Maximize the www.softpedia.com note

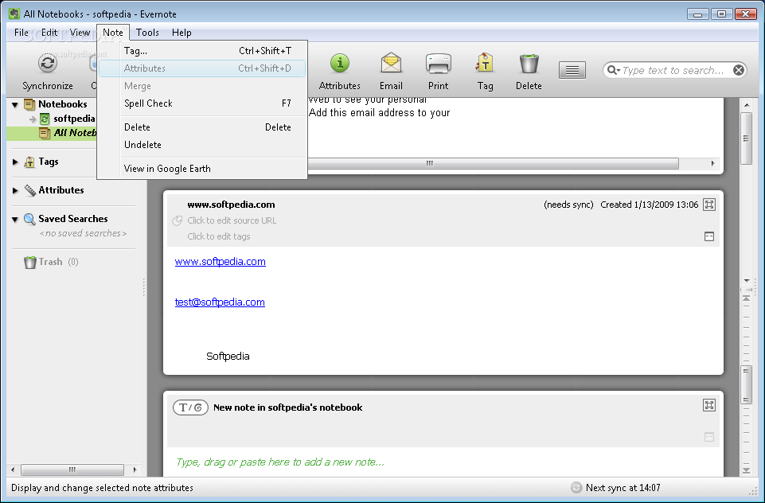709,205
